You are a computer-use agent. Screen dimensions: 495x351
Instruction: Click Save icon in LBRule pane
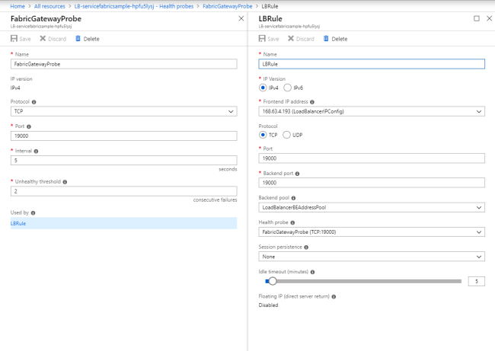coord(262,39)
